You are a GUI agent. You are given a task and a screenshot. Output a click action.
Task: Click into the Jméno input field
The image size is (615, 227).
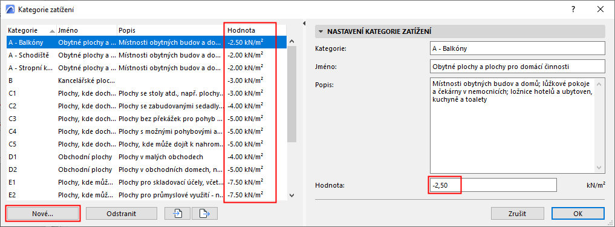[x=517, y=67]
